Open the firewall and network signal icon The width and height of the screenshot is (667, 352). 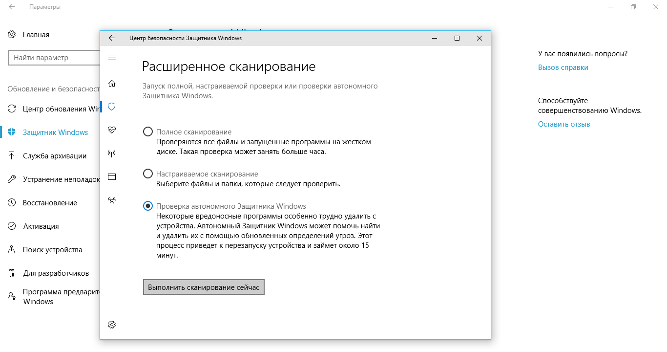(x=112, y=154)
